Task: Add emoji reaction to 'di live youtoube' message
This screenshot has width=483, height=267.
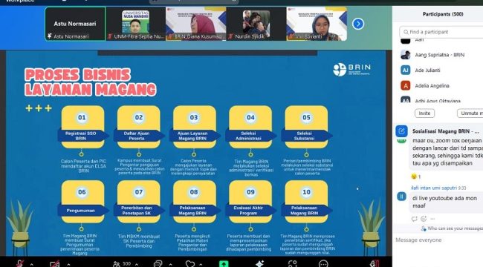Action: (x=424, y=219)
